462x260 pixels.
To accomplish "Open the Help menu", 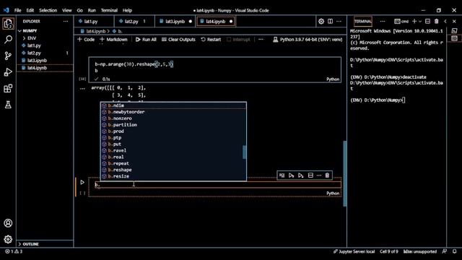I will (x=127, y=10).
